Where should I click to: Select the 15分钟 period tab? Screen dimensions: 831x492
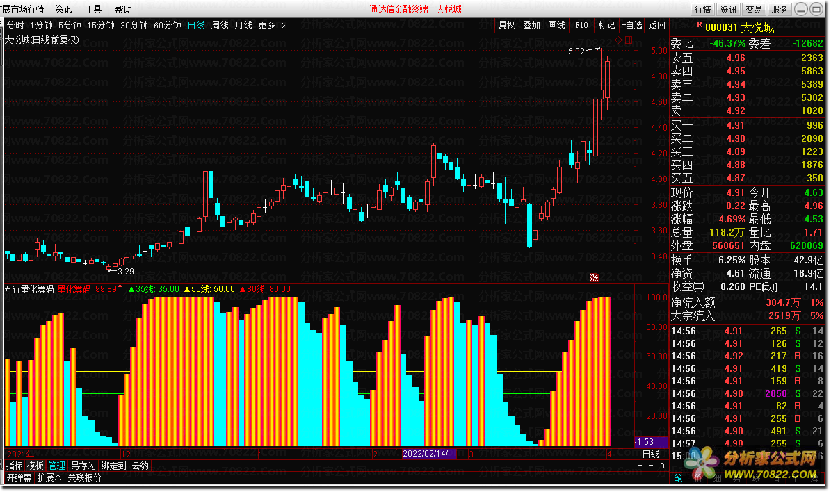[101, 26]
